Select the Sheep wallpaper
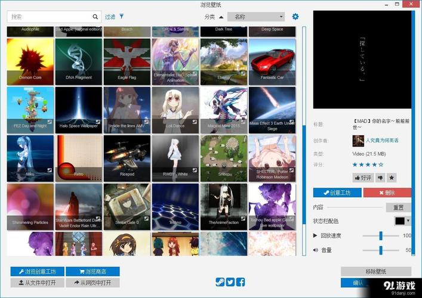The image size is (422, 298). [224, 159]
